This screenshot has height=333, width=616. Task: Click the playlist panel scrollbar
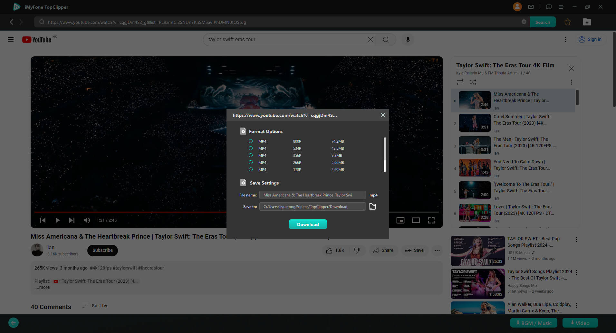(x=577, y=97)
